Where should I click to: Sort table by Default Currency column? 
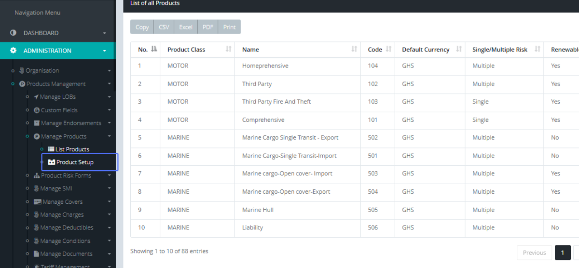coord(458,49)
